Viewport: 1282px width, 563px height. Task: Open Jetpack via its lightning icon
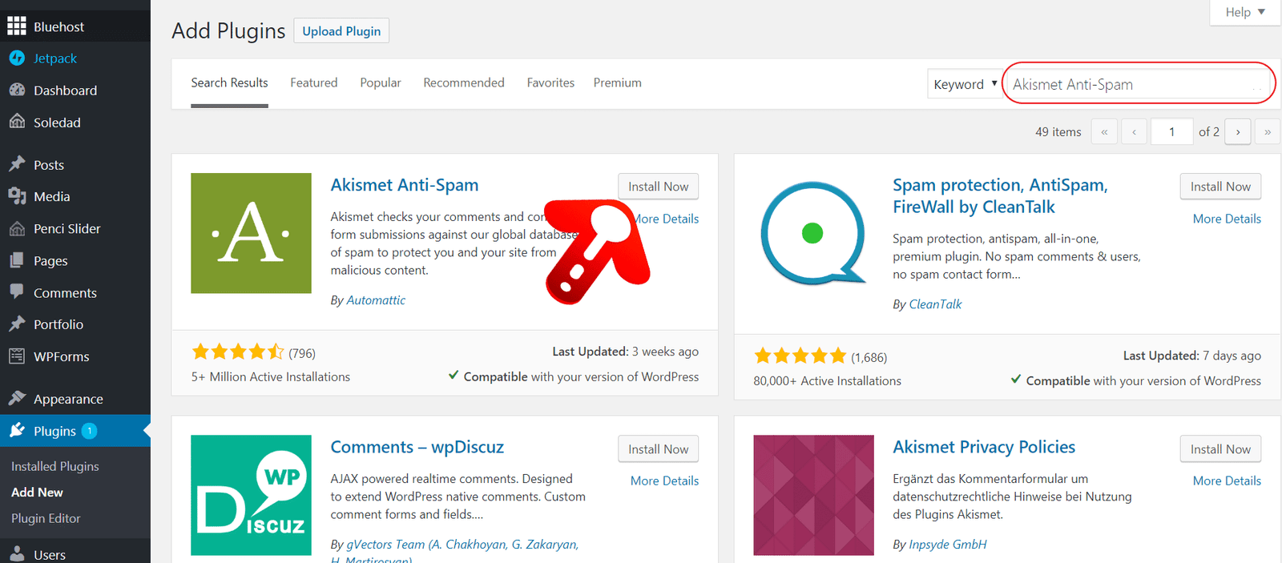(17, 58)
